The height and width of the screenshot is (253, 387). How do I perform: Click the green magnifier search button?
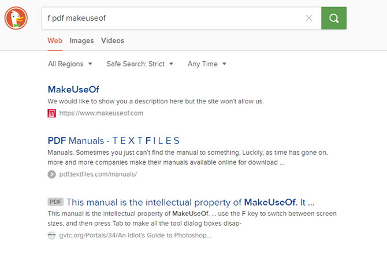pyautogui.click(x=334, y=18)
